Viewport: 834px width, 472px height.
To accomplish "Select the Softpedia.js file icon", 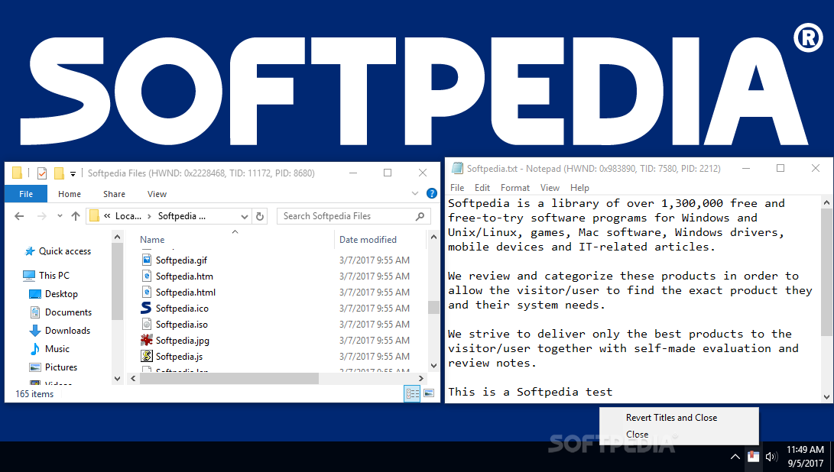I will 146,356.
